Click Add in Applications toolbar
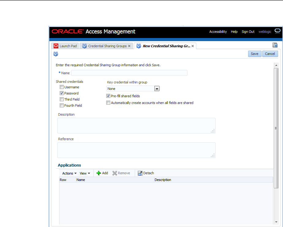The image size is (283, 227). point(102,173)
